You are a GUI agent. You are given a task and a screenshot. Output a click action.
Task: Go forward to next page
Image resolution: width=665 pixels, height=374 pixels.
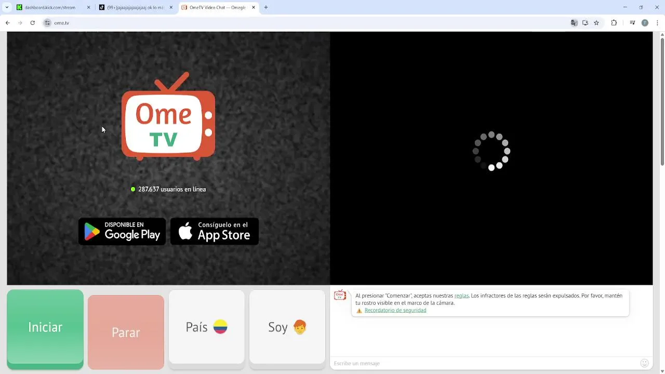point(20,23)
